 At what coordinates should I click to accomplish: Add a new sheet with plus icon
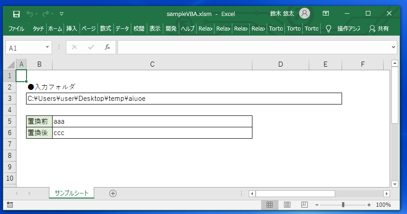tap(113, 193)
